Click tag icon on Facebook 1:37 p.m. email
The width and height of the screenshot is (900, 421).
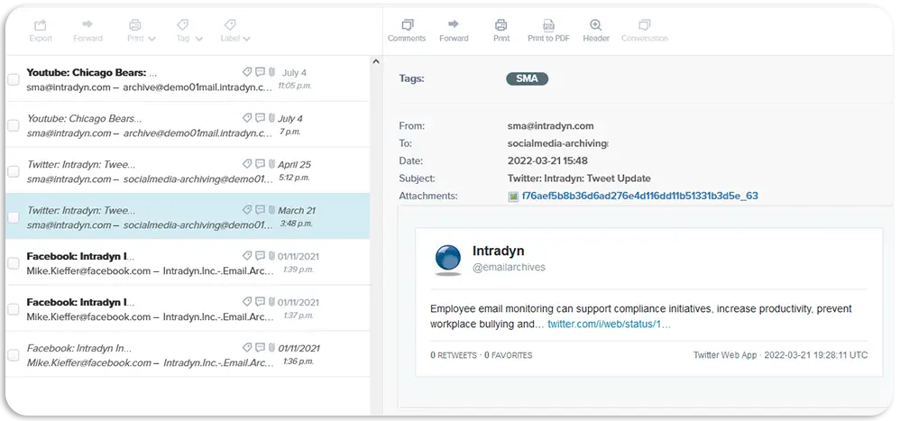(247, 301)
